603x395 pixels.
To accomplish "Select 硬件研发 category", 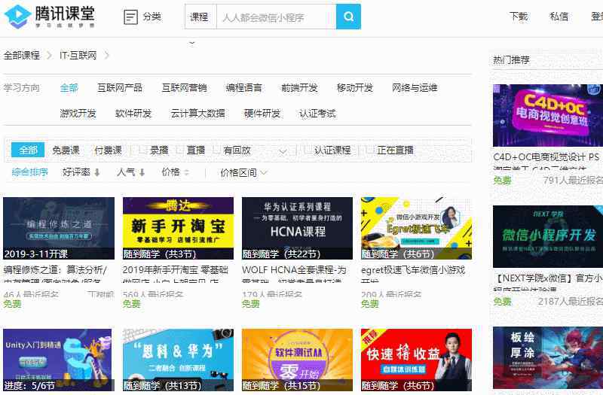I will (262, 114).
